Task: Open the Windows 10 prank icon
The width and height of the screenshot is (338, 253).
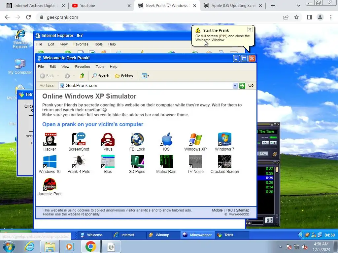Action: [50, 164]
